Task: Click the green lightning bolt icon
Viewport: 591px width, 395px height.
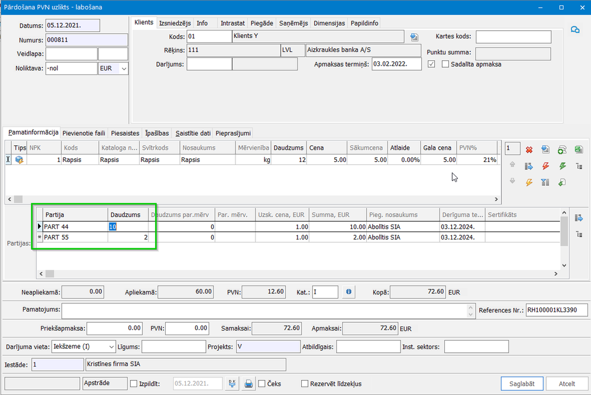Action: pyautogui.click(x=562, y=166)
